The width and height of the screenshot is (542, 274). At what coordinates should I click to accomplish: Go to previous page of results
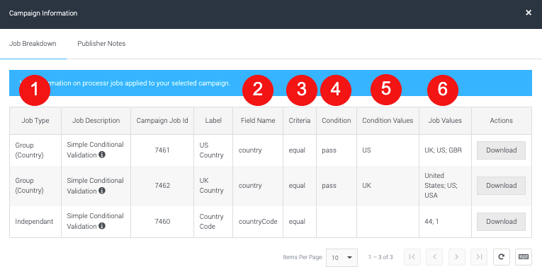(x=434, y=257)
